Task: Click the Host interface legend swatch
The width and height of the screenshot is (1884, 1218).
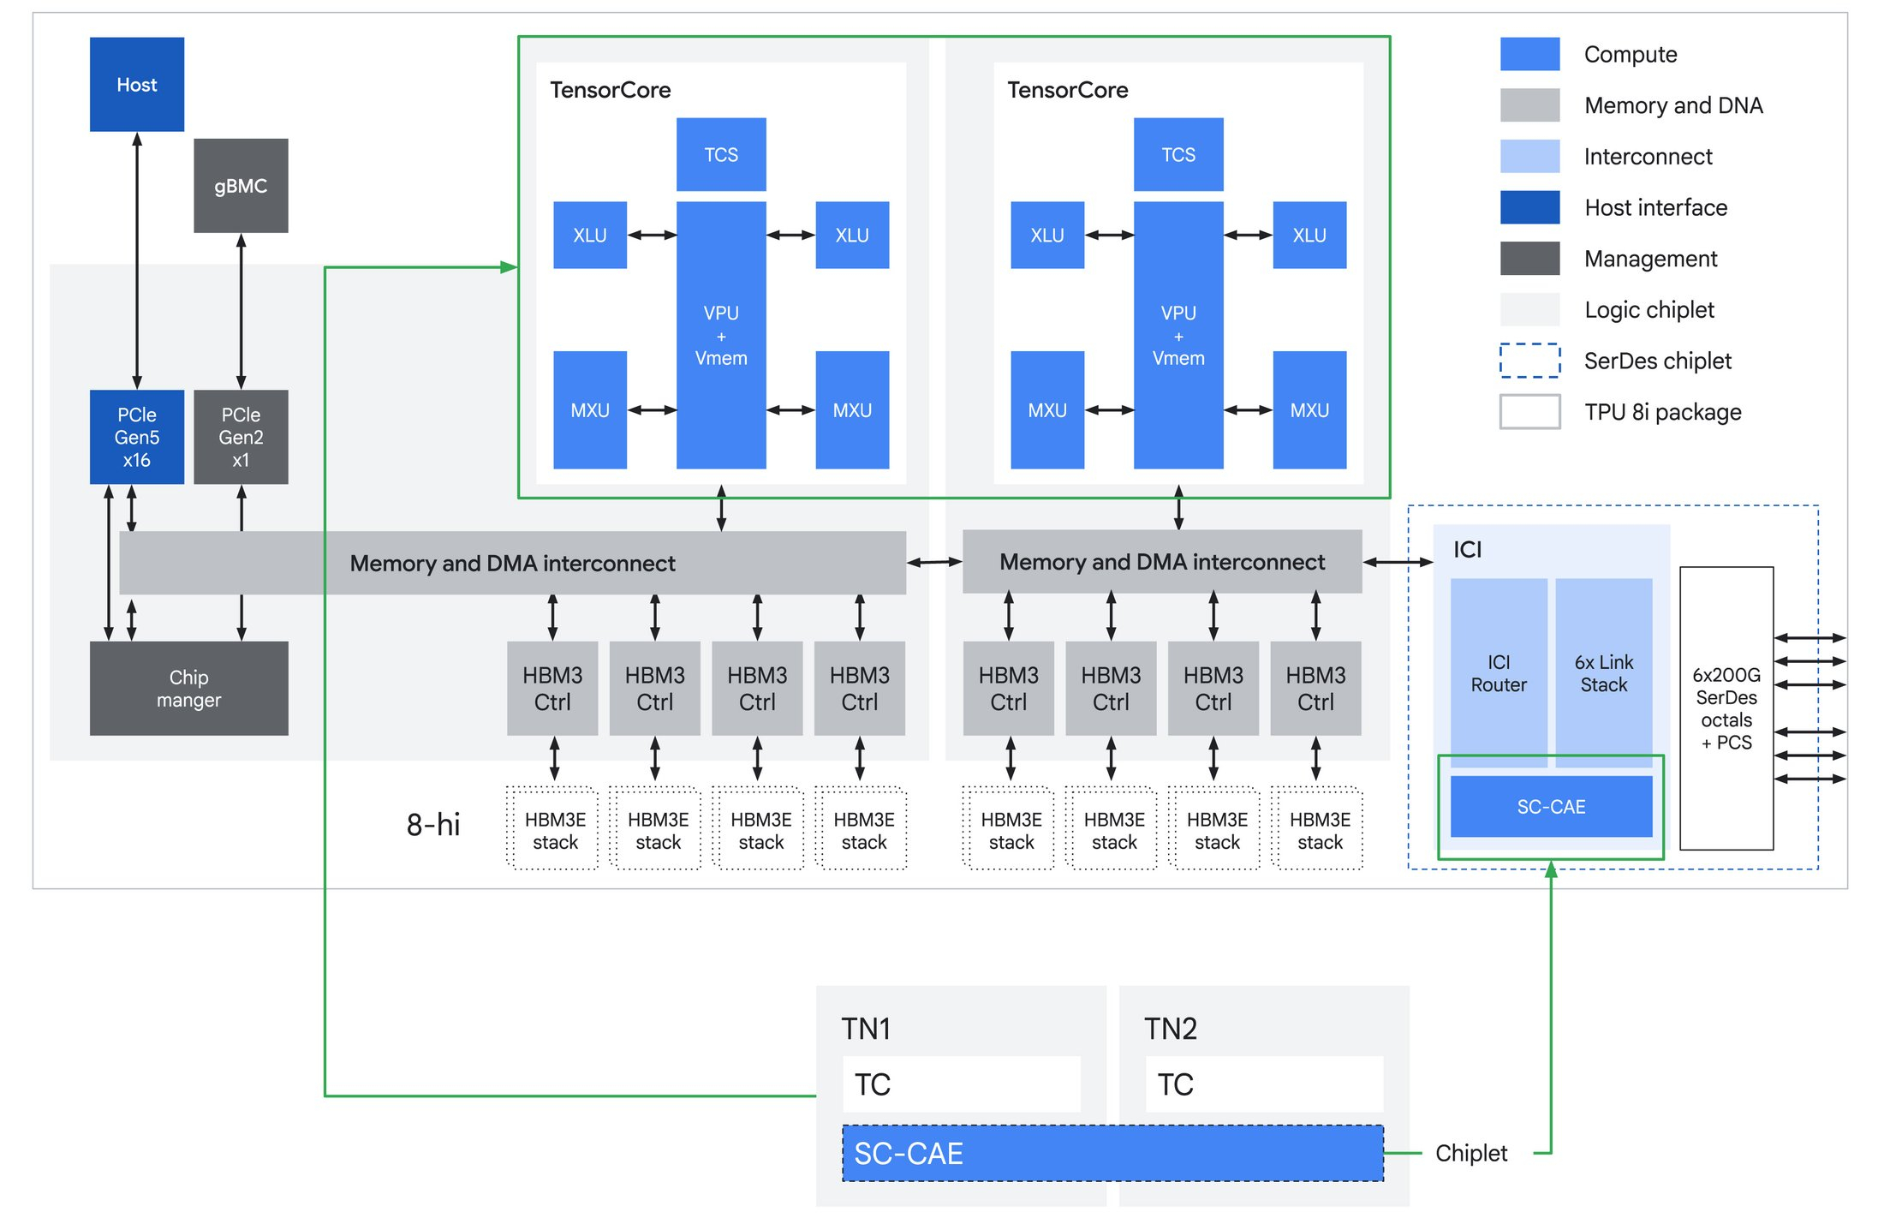Action: (x=1529, y=207)
